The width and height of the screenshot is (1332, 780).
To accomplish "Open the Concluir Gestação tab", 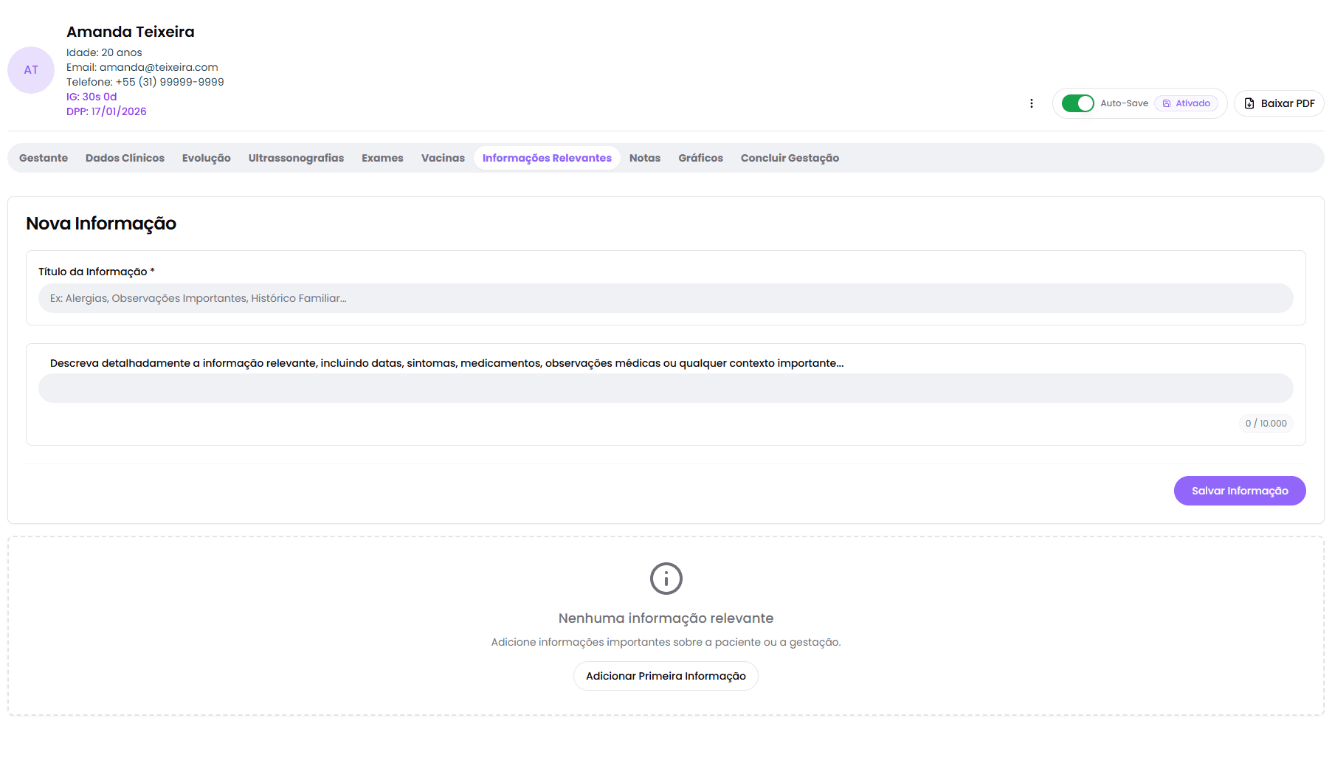I will 790,158.
